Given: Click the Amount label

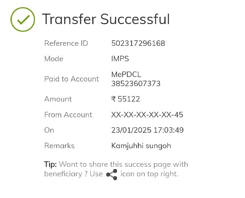Looking at the screenshot, I should pyautogui.click(x=58, y=99).
